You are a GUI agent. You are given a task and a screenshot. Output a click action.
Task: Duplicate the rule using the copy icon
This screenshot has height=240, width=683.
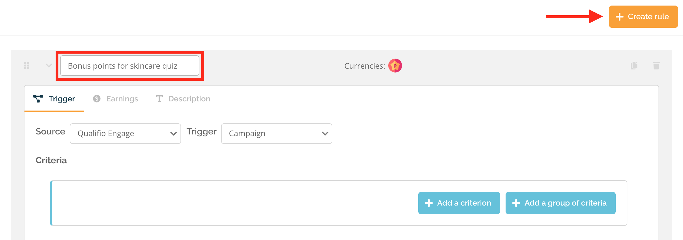634,66
